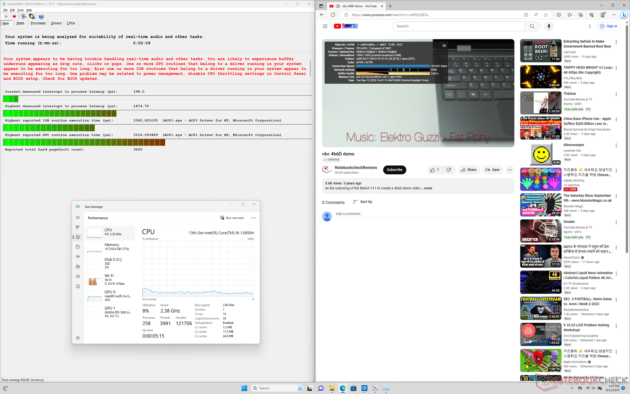Open Task Manager Users page icon
The image size is (630, 394).
[x=78, y=267]
